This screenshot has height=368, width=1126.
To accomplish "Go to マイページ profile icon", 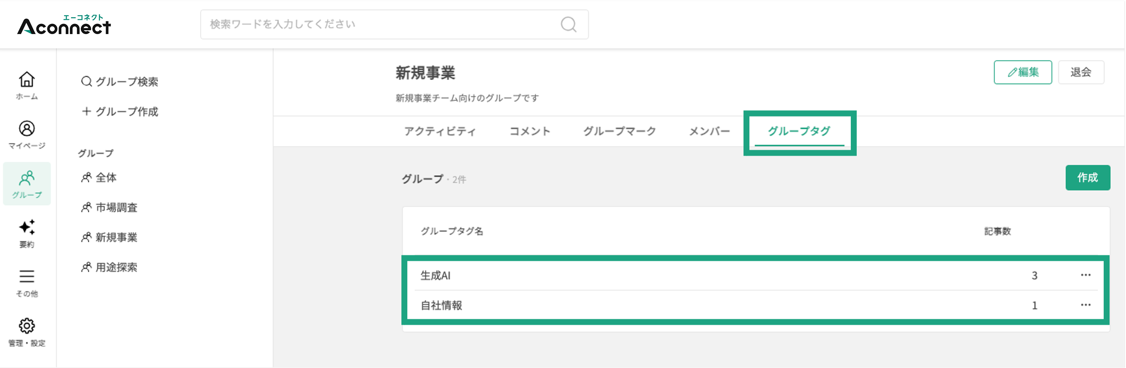I will tap(27, 129).
